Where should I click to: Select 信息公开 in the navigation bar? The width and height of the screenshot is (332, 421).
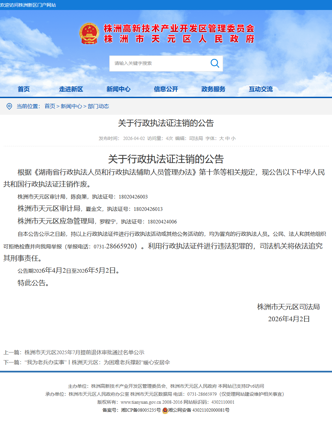[166, 89]
